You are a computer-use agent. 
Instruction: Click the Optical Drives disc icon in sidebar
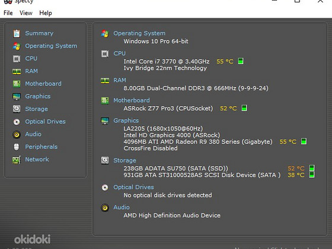coord(17,122)
